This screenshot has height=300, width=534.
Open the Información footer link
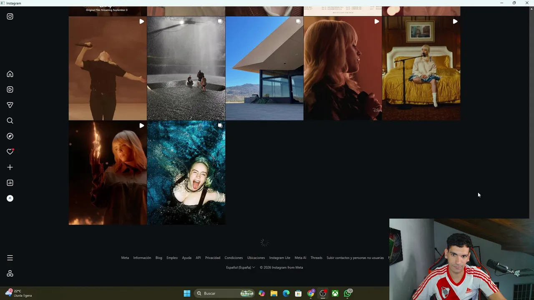pos(142,258)
